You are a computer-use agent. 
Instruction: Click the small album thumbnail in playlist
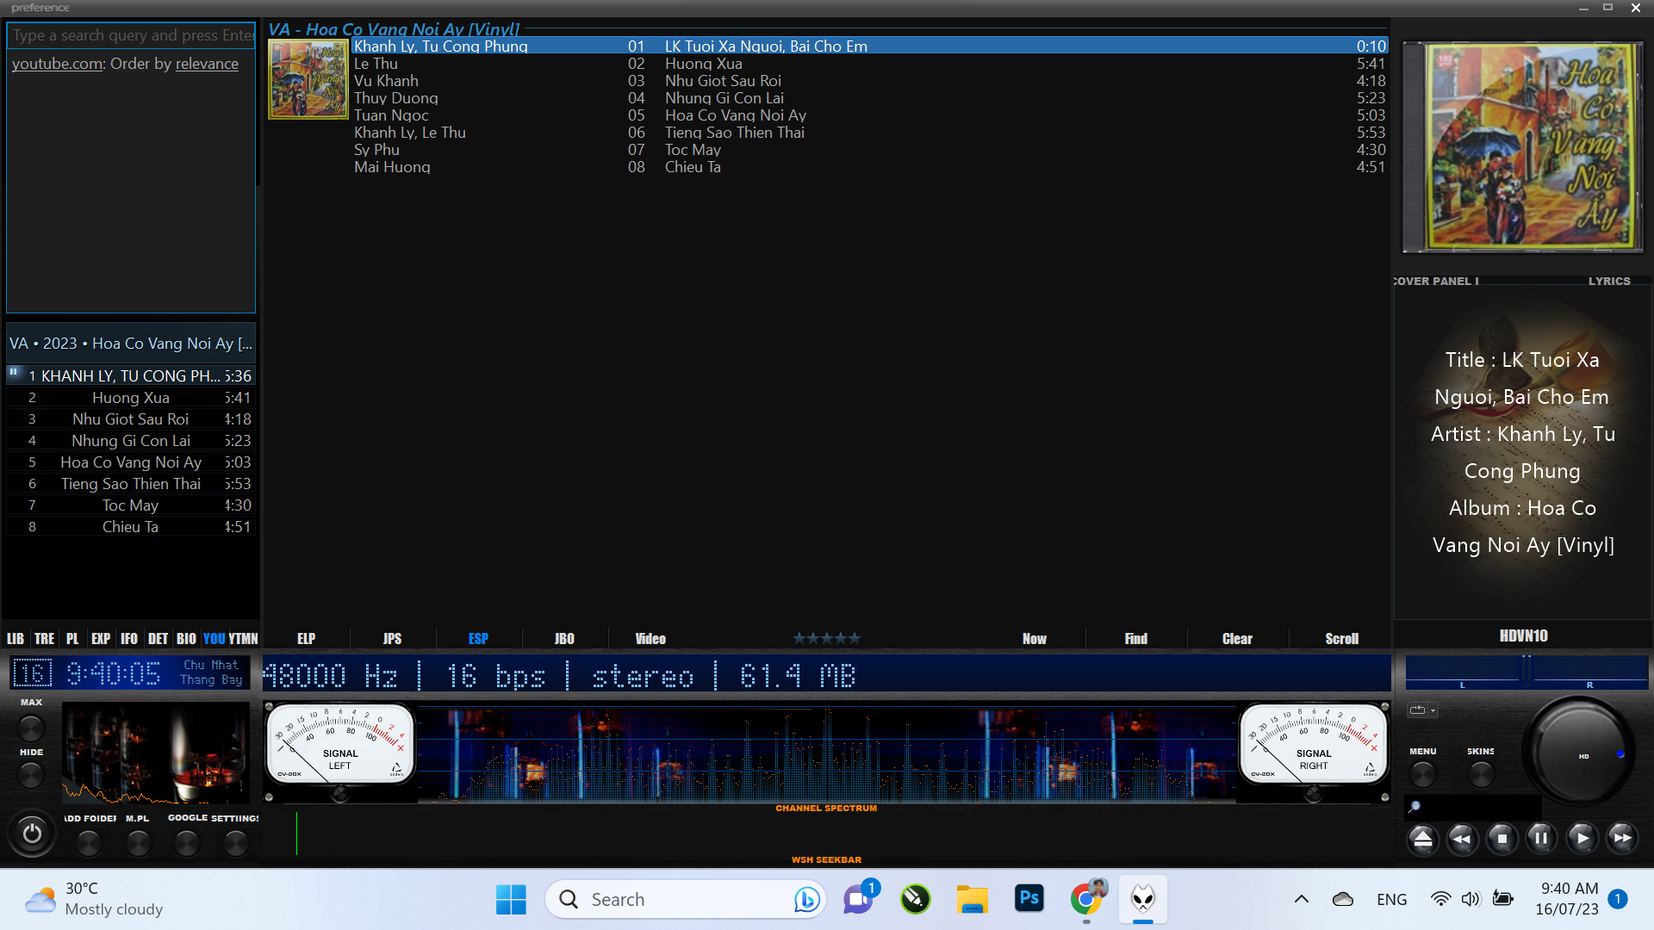click(x=308, y=79)
